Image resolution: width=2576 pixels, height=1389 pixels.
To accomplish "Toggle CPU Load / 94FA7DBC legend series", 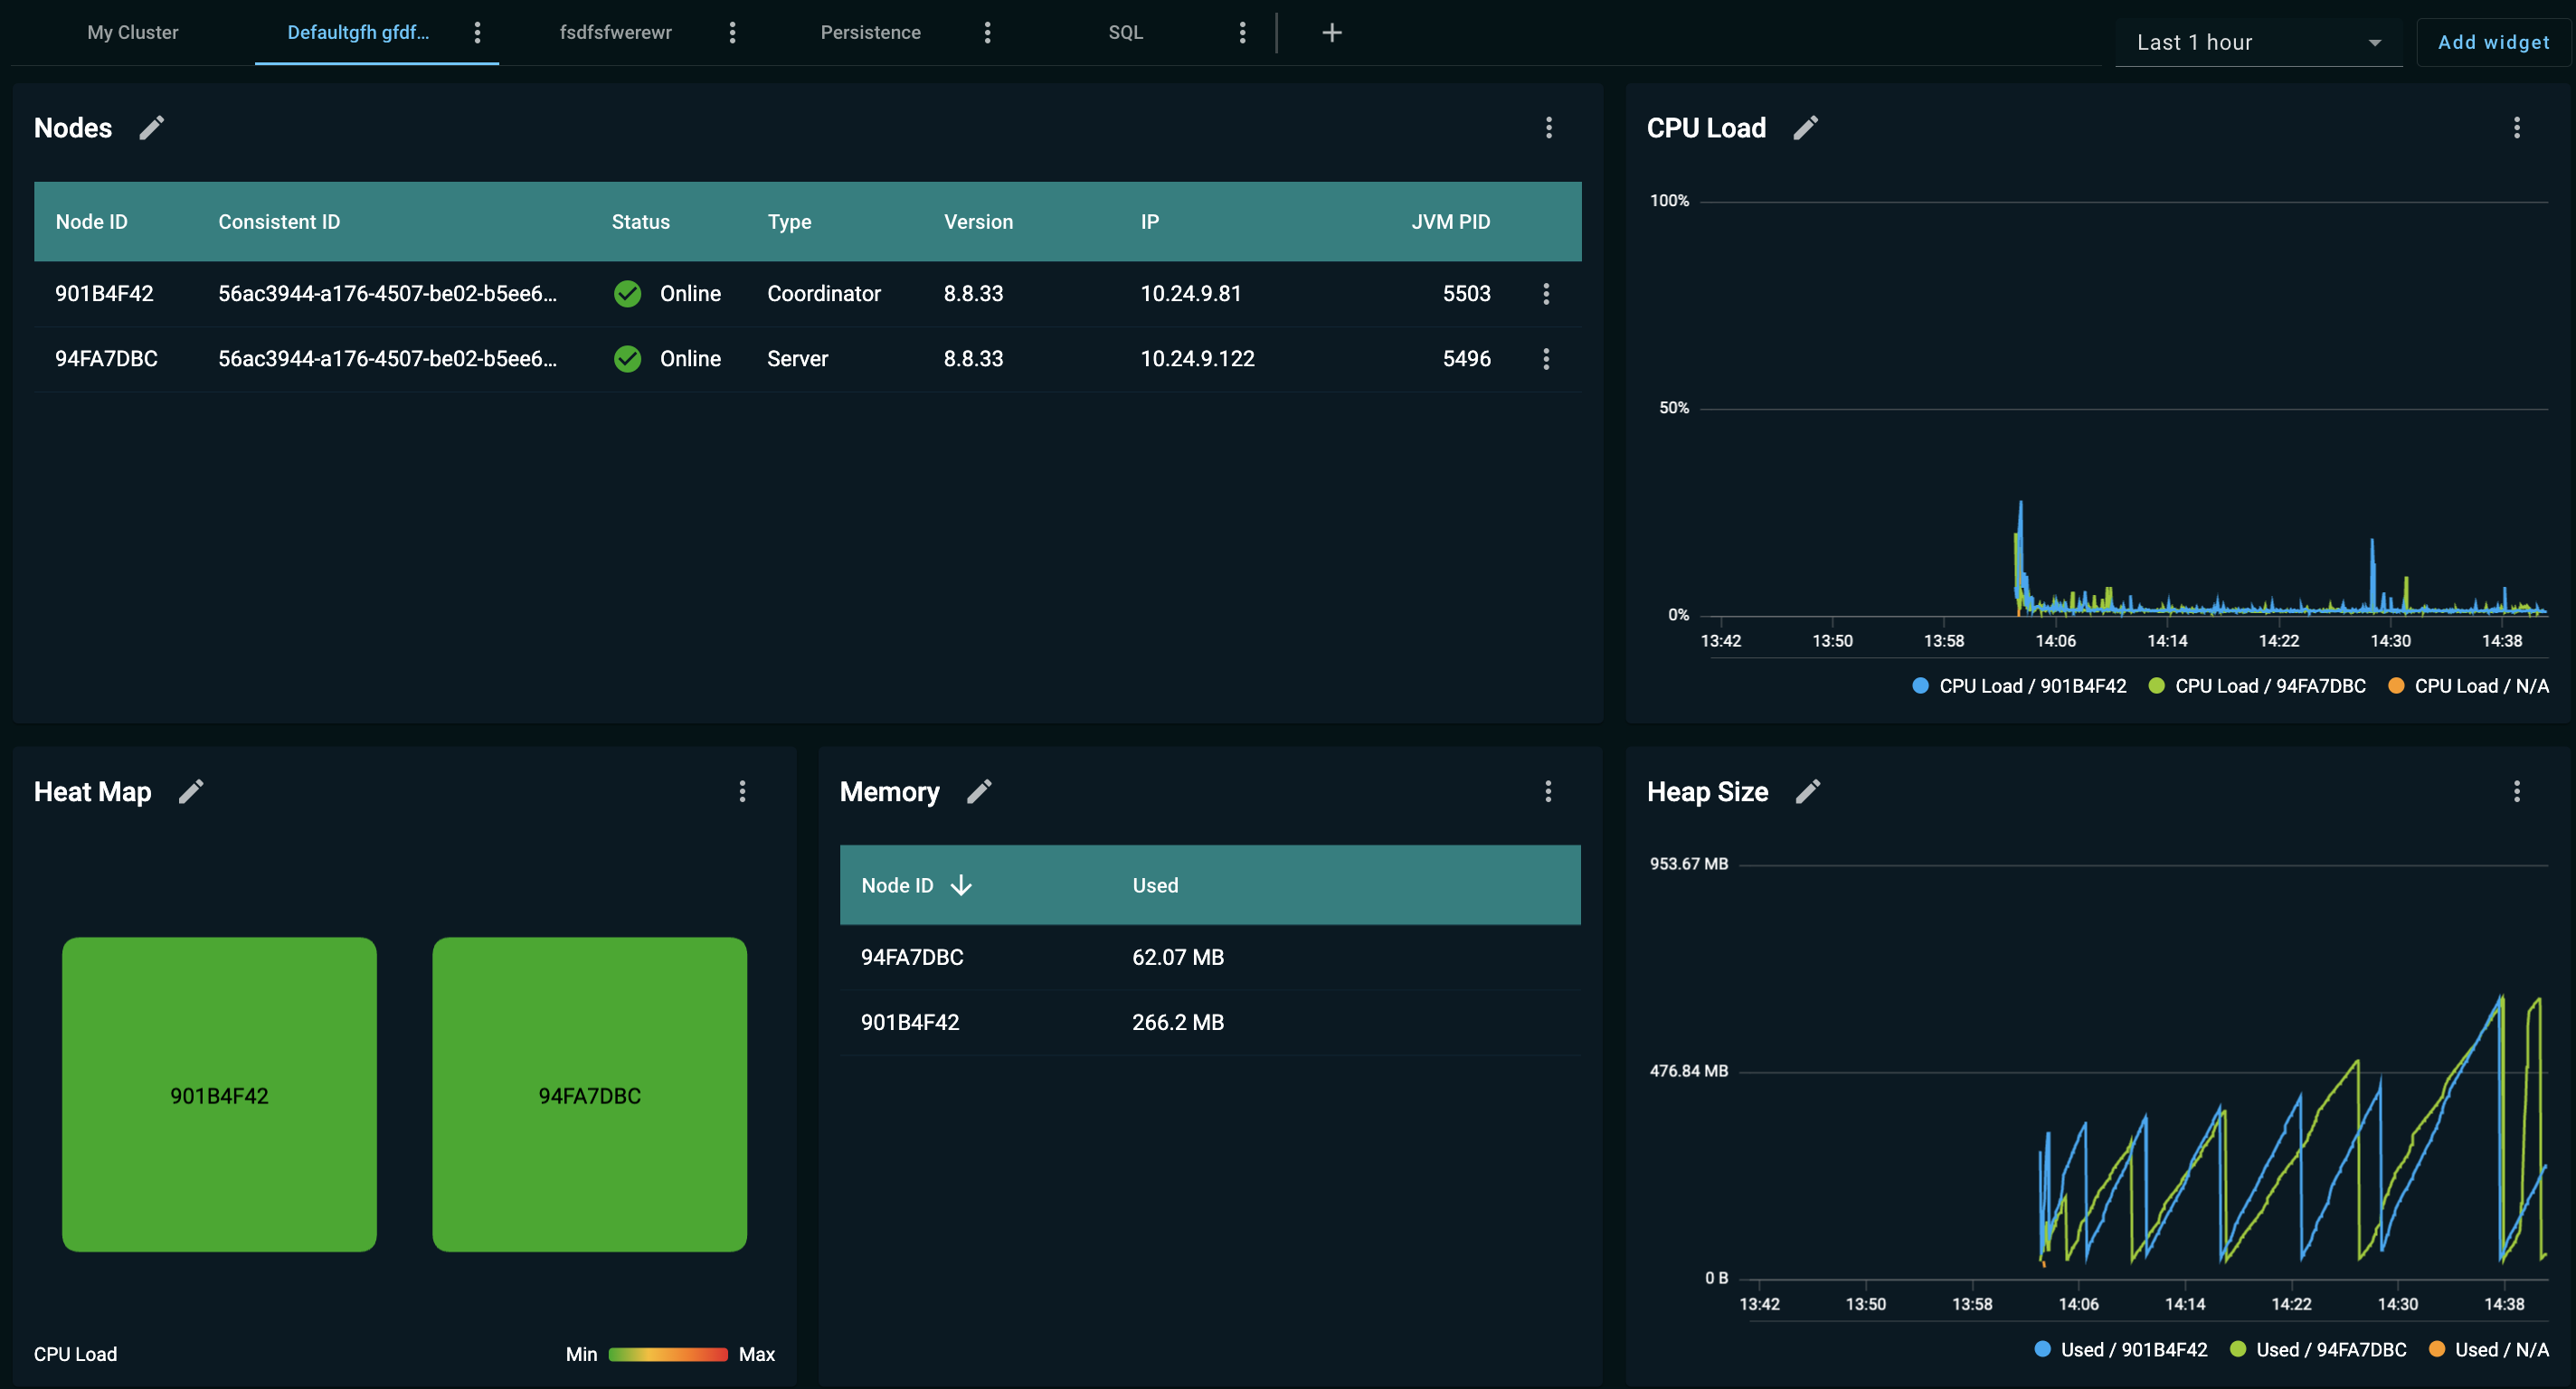I will (x=2257, y=686).
